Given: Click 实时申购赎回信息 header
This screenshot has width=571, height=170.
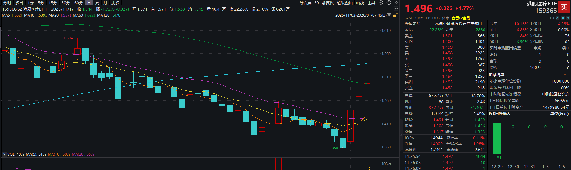Looking at the screenshot, I should [505, 48].
